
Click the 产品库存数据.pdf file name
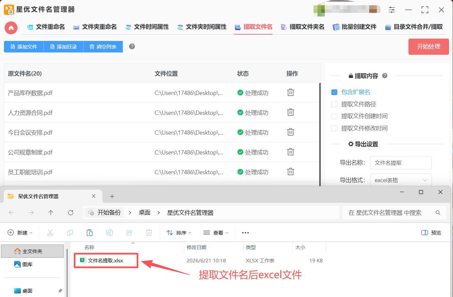(30, 93)
